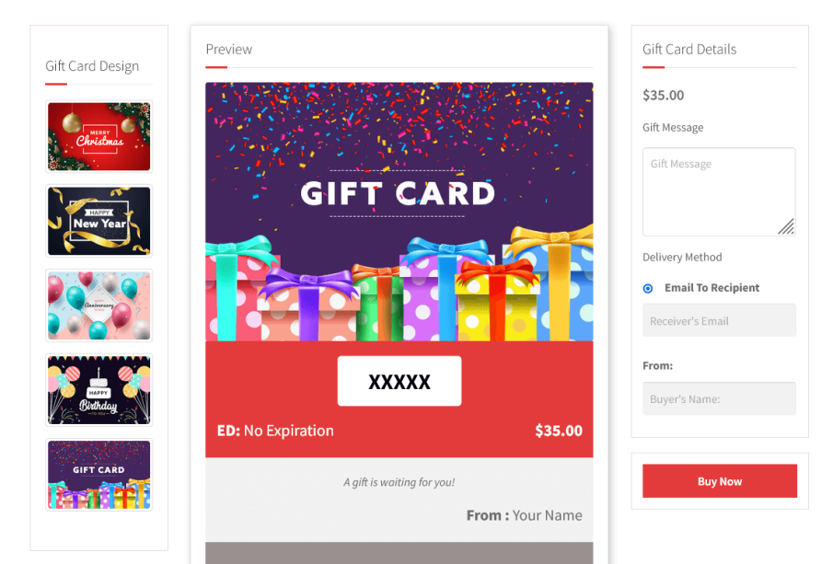833x564 pixels.
Task: Click the Buyer's Name input field
Action: tap(719, 398)
